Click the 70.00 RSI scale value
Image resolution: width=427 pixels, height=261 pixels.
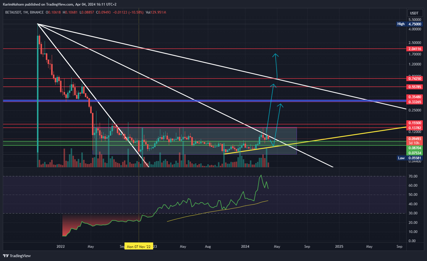413,176
